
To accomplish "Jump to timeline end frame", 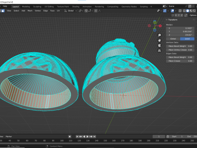I will click(94, 136).
